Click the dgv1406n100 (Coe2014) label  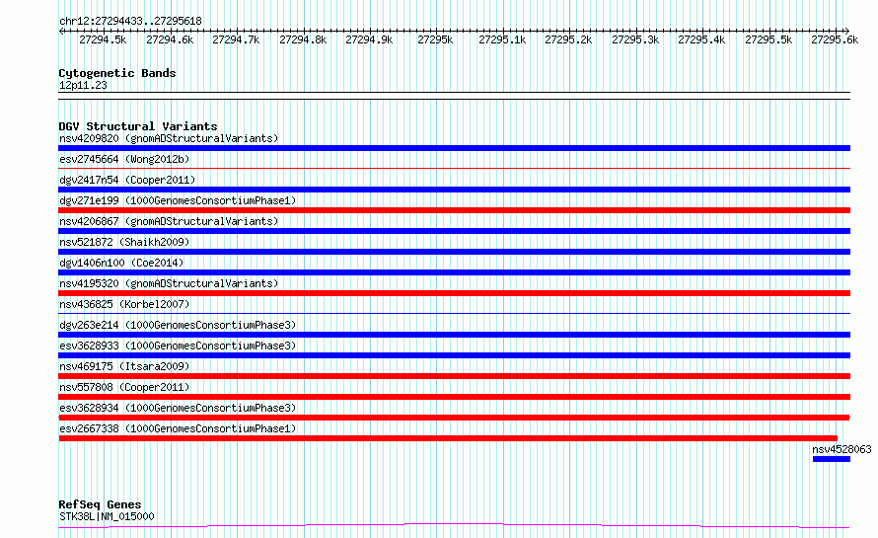point(121,263)
